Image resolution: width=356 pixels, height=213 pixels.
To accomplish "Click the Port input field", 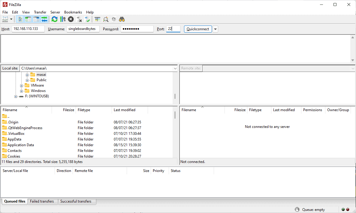I will pyautogui.click(x=173, y=29).
